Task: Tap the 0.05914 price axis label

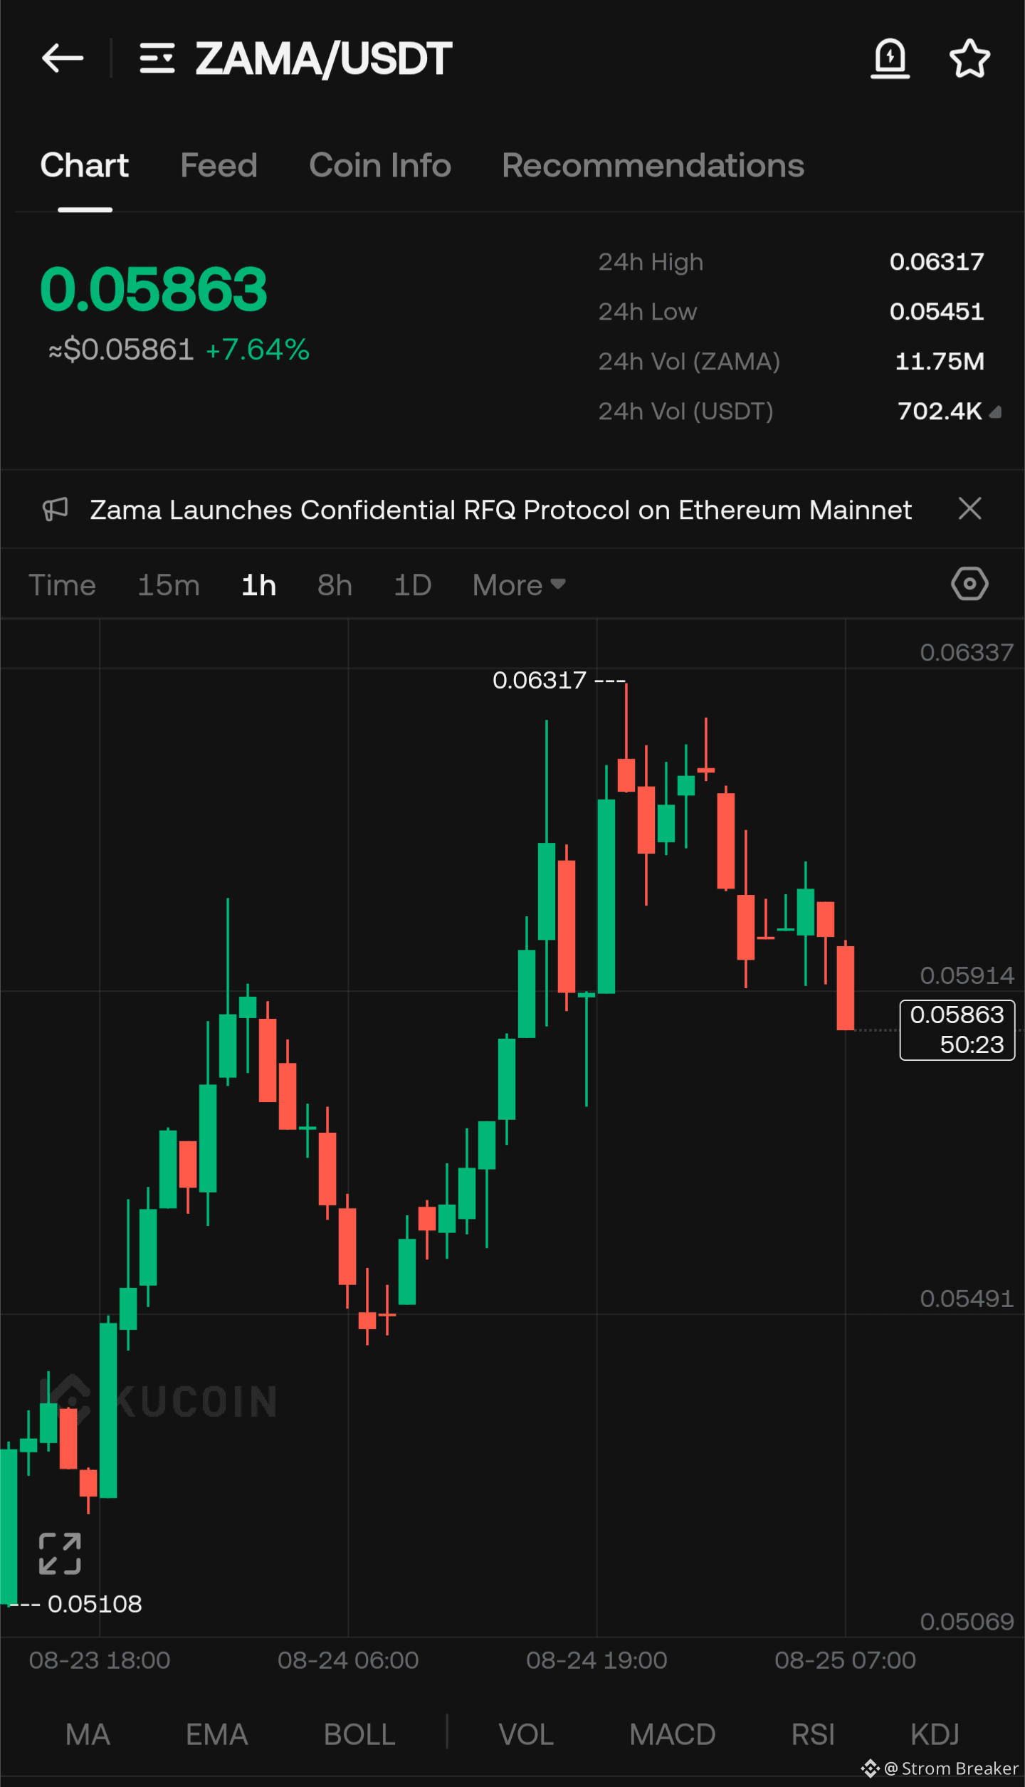Action: pos(967,975)
